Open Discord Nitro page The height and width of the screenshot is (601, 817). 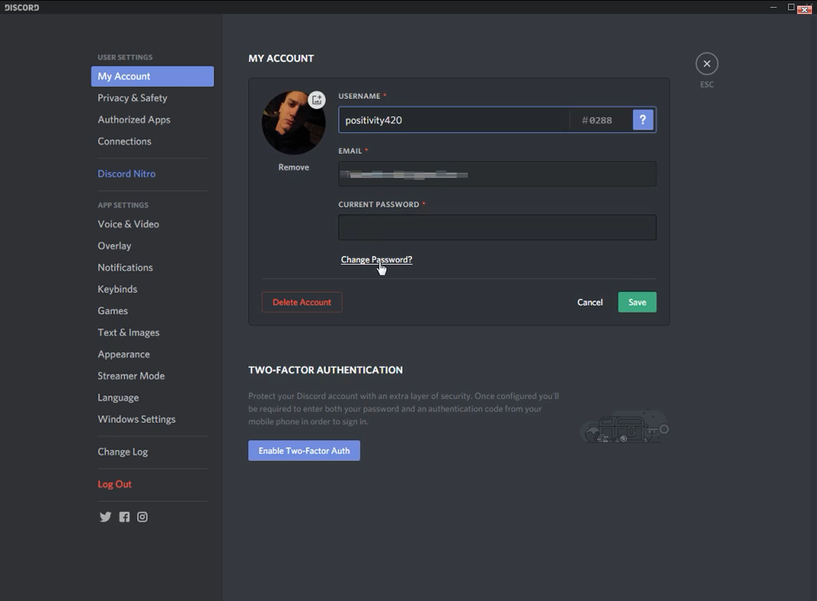126,174
